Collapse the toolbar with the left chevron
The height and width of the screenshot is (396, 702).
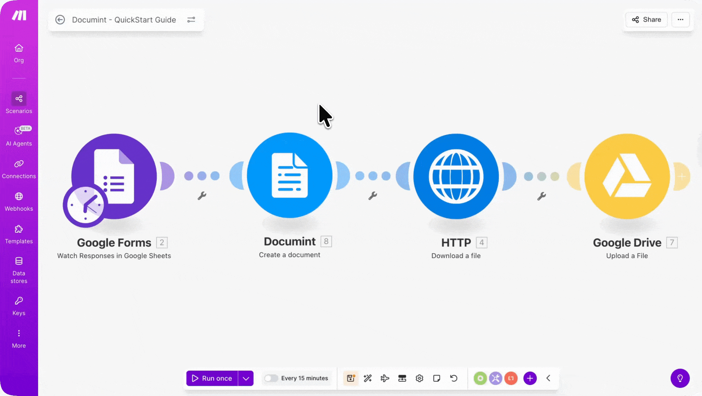(548, 378)
